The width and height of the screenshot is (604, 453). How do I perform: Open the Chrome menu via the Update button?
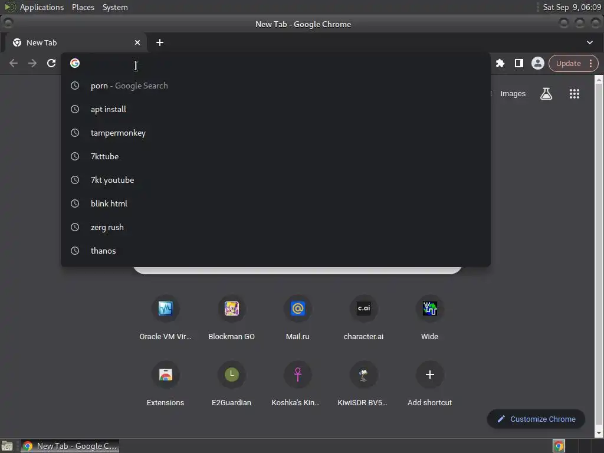[x=573, y=63]
